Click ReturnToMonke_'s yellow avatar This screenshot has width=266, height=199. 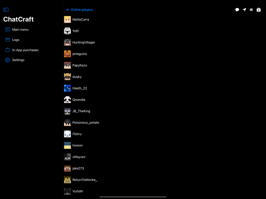tap(67, 180)
